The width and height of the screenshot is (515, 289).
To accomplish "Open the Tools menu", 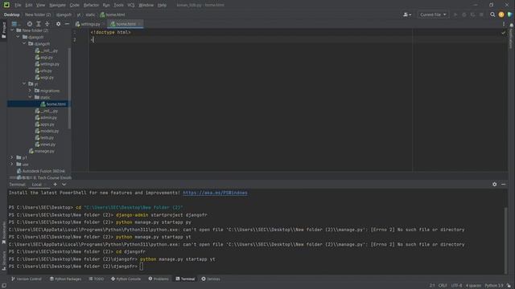I will click(118, 5).
